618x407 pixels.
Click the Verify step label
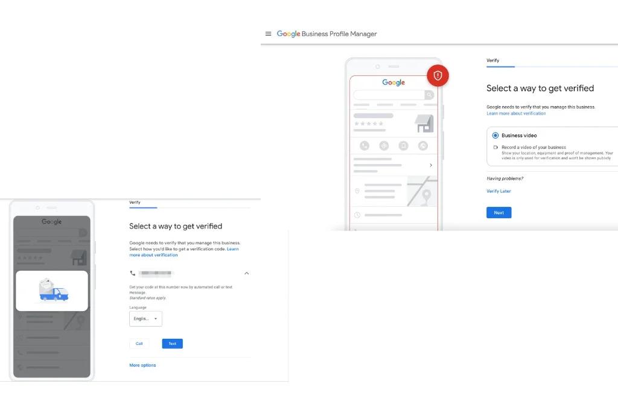tap(492, 60)
